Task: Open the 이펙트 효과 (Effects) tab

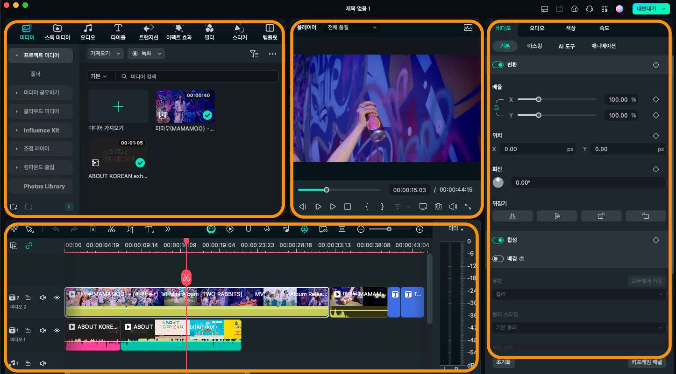Action: point(179,32)
